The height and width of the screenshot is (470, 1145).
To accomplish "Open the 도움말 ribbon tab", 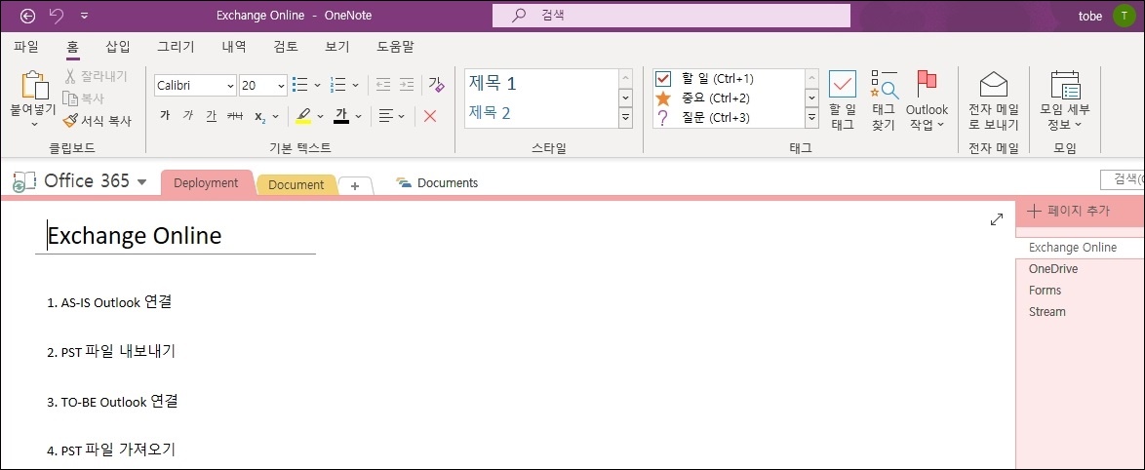I will 395,48.
